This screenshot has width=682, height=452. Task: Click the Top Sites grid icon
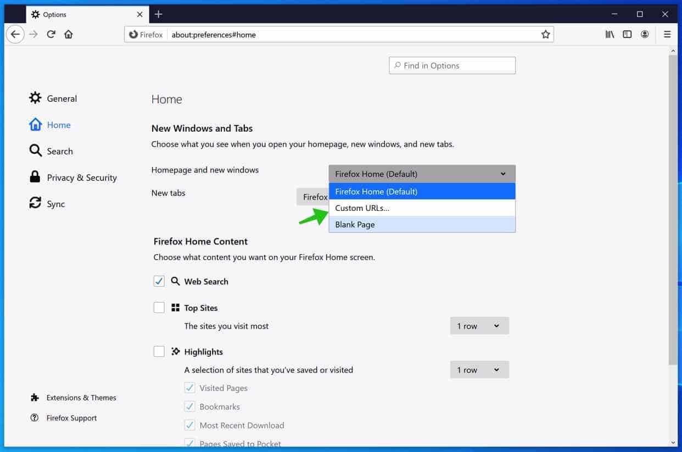tap(175, 308)
